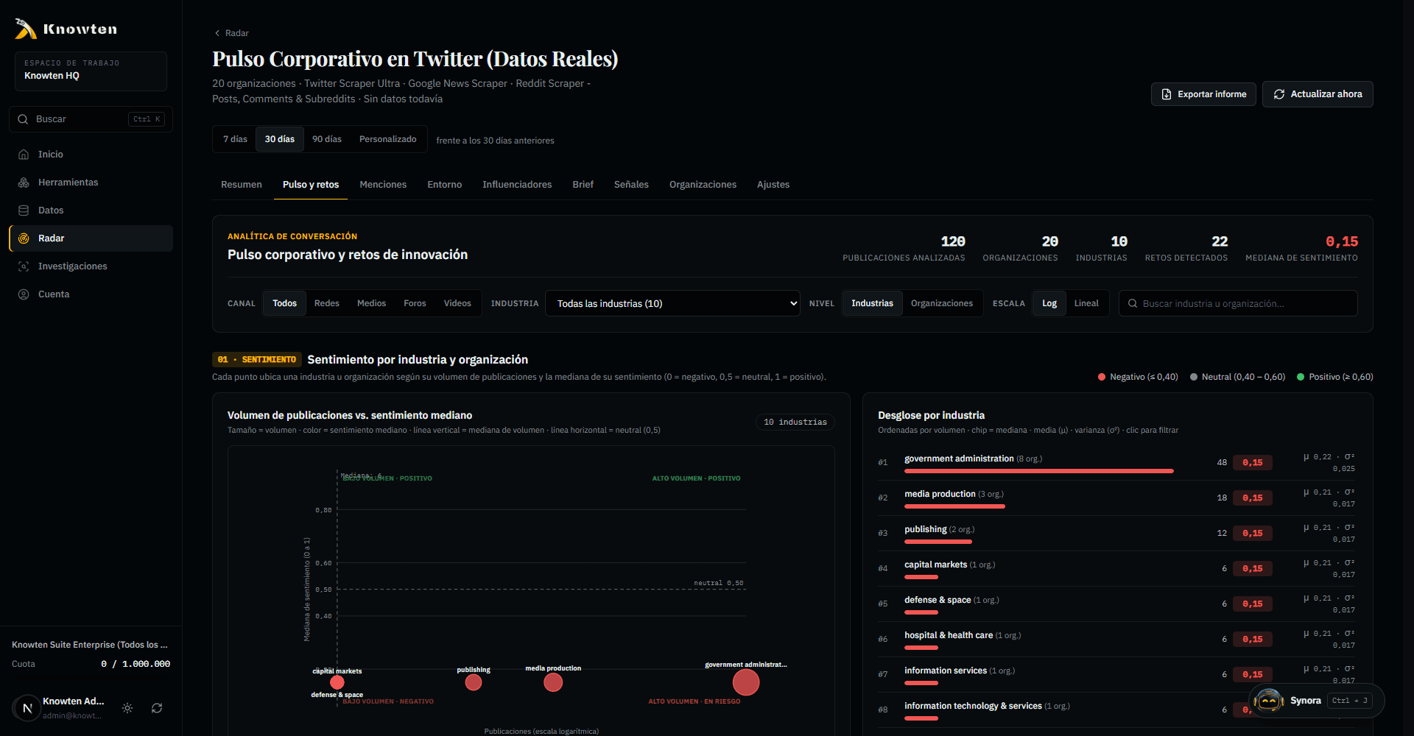Screen dimensions: 1414x736
Task: Switch to the Influenciadores tab
Action: click(x=517, y=185)
